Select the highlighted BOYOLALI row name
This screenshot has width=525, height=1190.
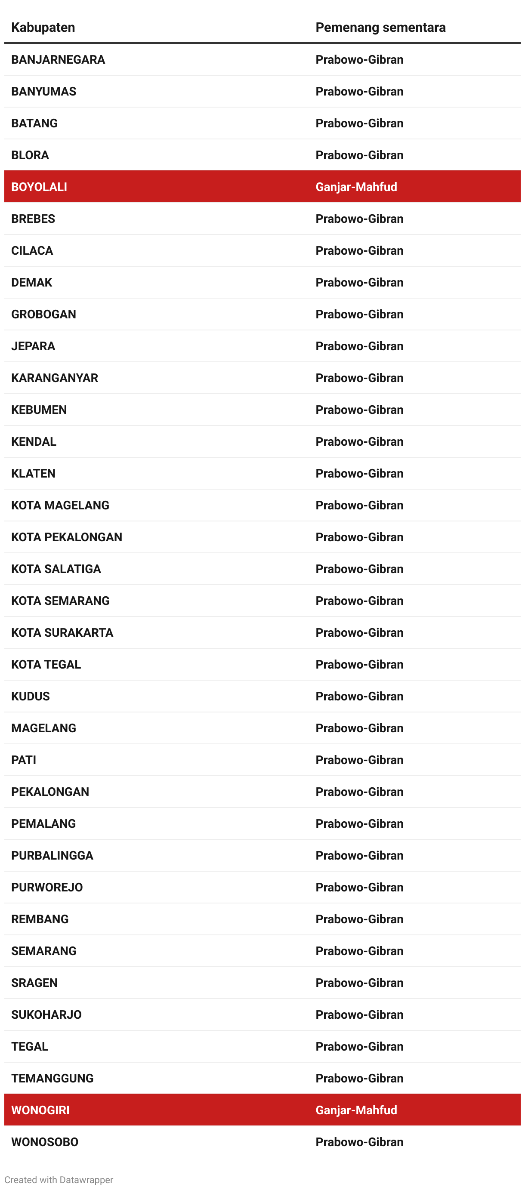pyautogui.click(x=39, y=187)
